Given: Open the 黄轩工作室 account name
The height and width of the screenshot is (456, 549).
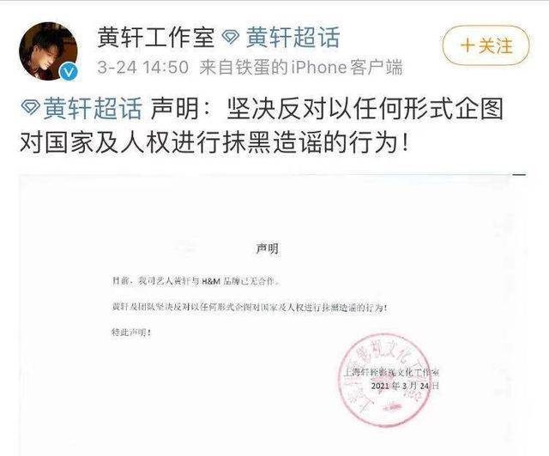Looking at the screenshot, I should click(156, 38).
